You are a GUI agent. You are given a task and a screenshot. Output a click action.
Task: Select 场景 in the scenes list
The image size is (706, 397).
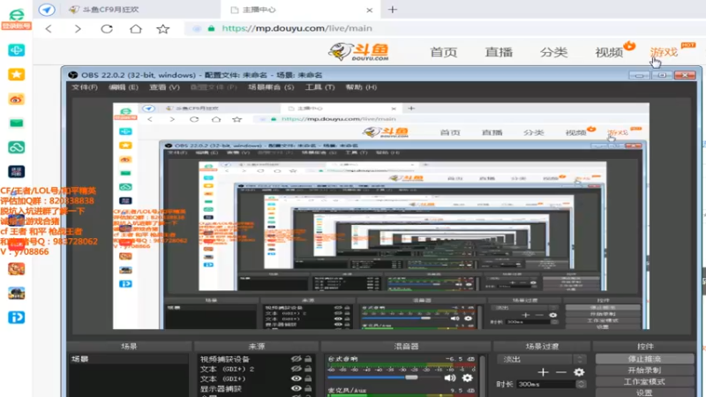click(128, 359)
